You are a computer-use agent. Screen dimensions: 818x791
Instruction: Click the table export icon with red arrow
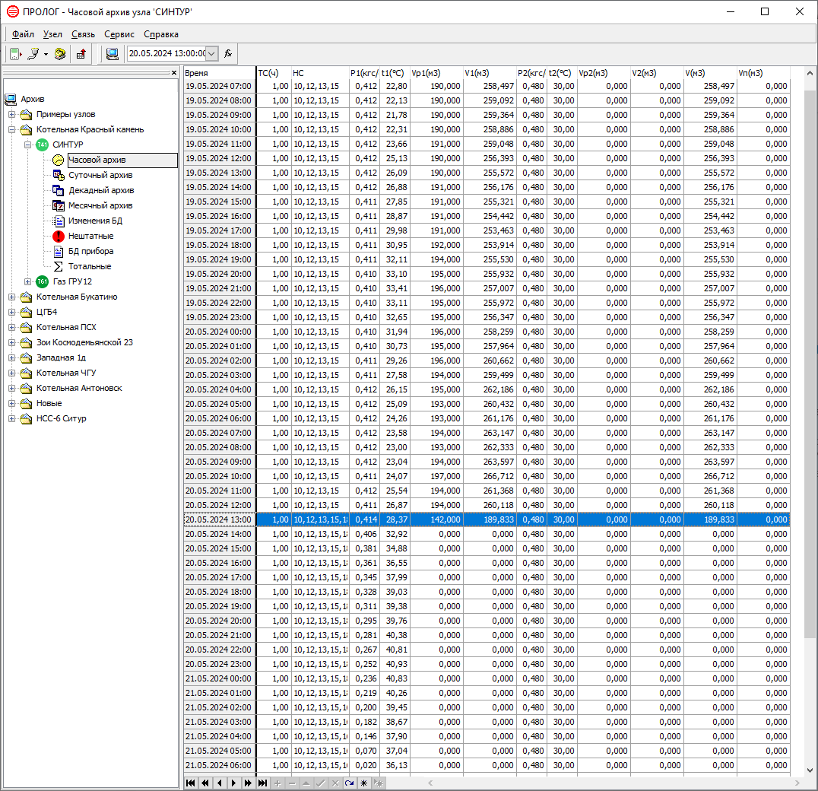(81, 54)
